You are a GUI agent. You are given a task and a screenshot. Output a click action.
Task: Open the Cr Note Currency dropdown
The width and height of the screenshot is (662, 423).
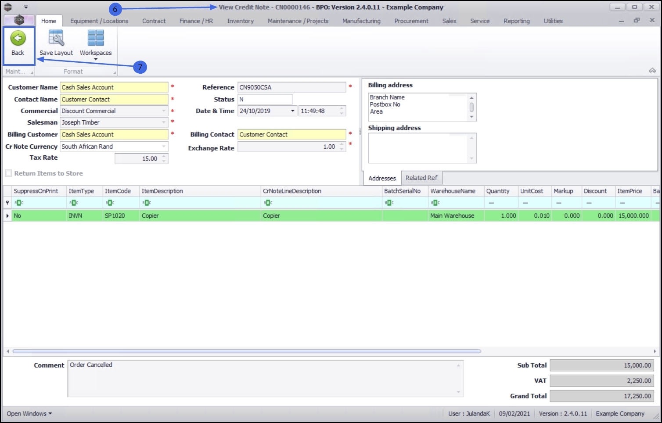pos(164,147)
